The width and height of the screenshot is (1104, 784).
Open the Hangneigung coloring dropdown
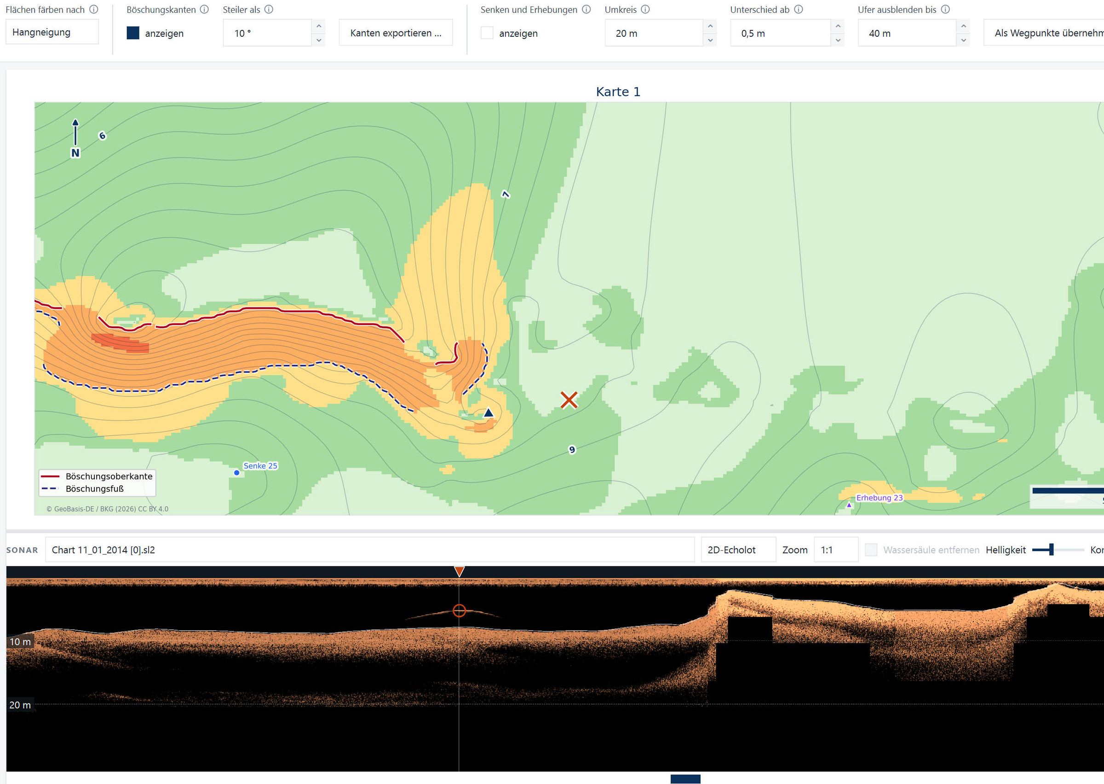tap(52, 32)
